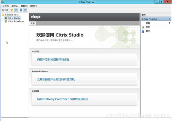The image size is (172, 121).
Task: Click the app icon in title bar
Action: (x=3, y=2)
